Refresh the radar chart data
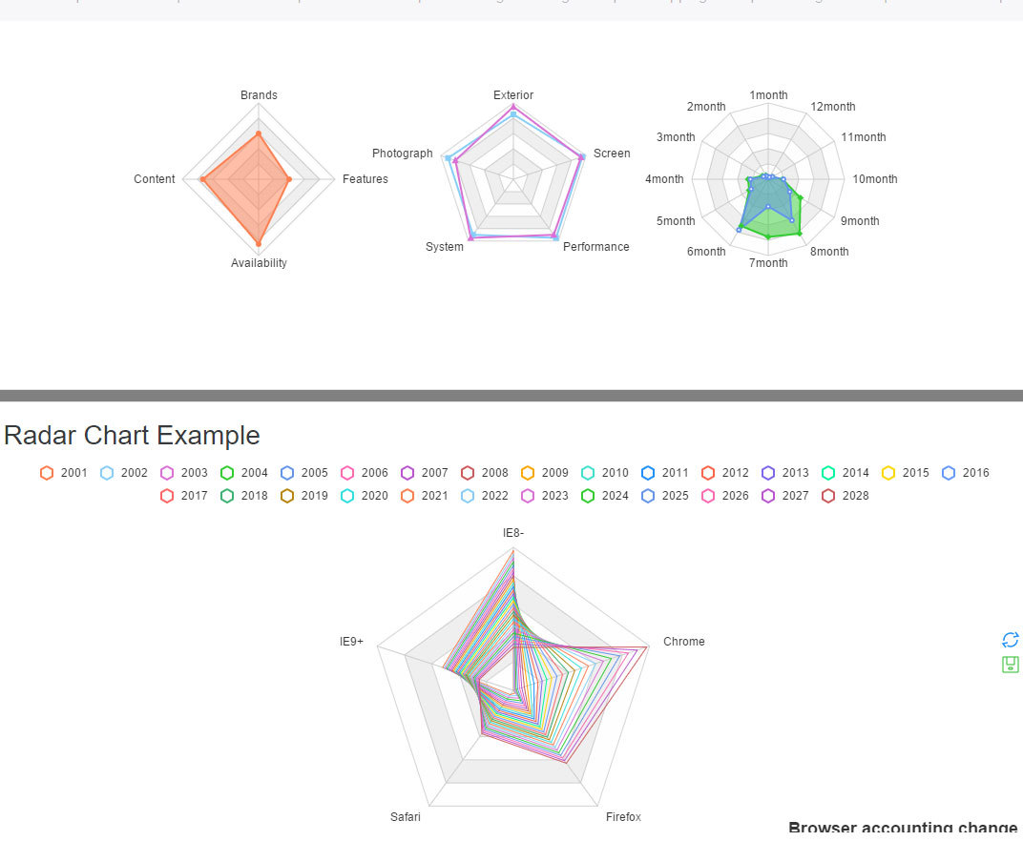The width and height of the screenshot is (1023, 841). click(x=1011, y=640)
